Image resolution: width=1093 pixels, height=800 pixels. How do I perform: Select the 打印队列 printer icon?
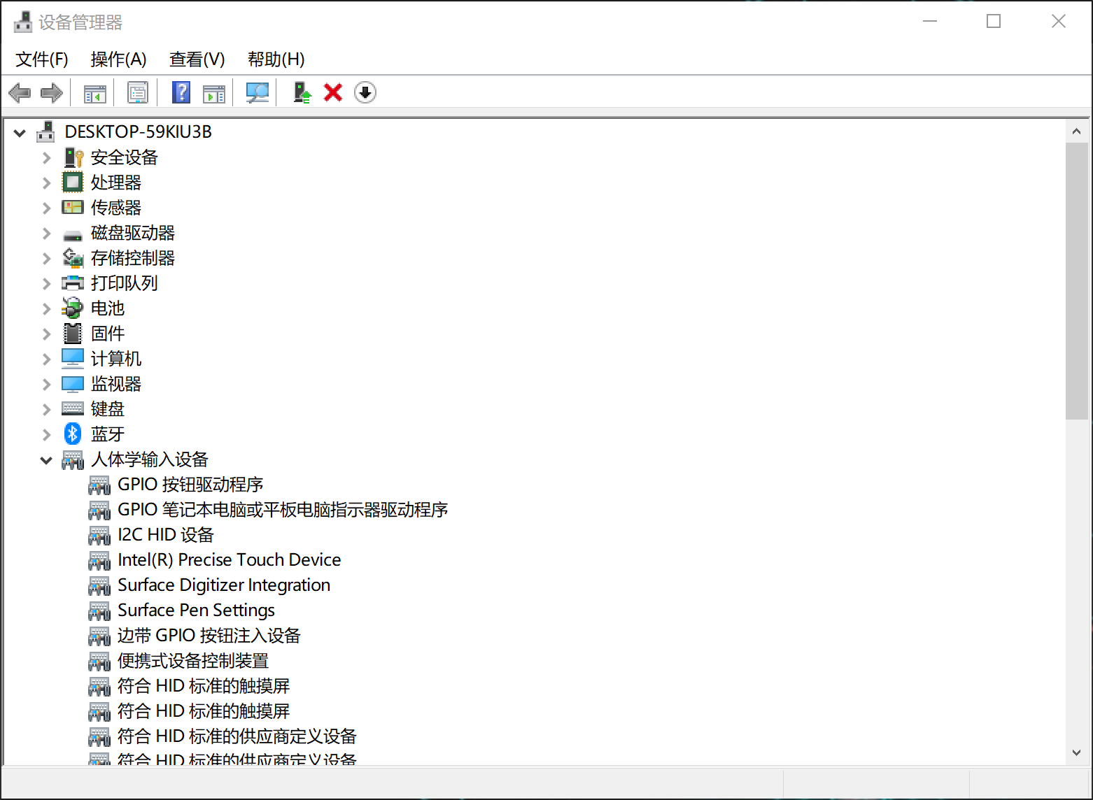coord(73,283)
